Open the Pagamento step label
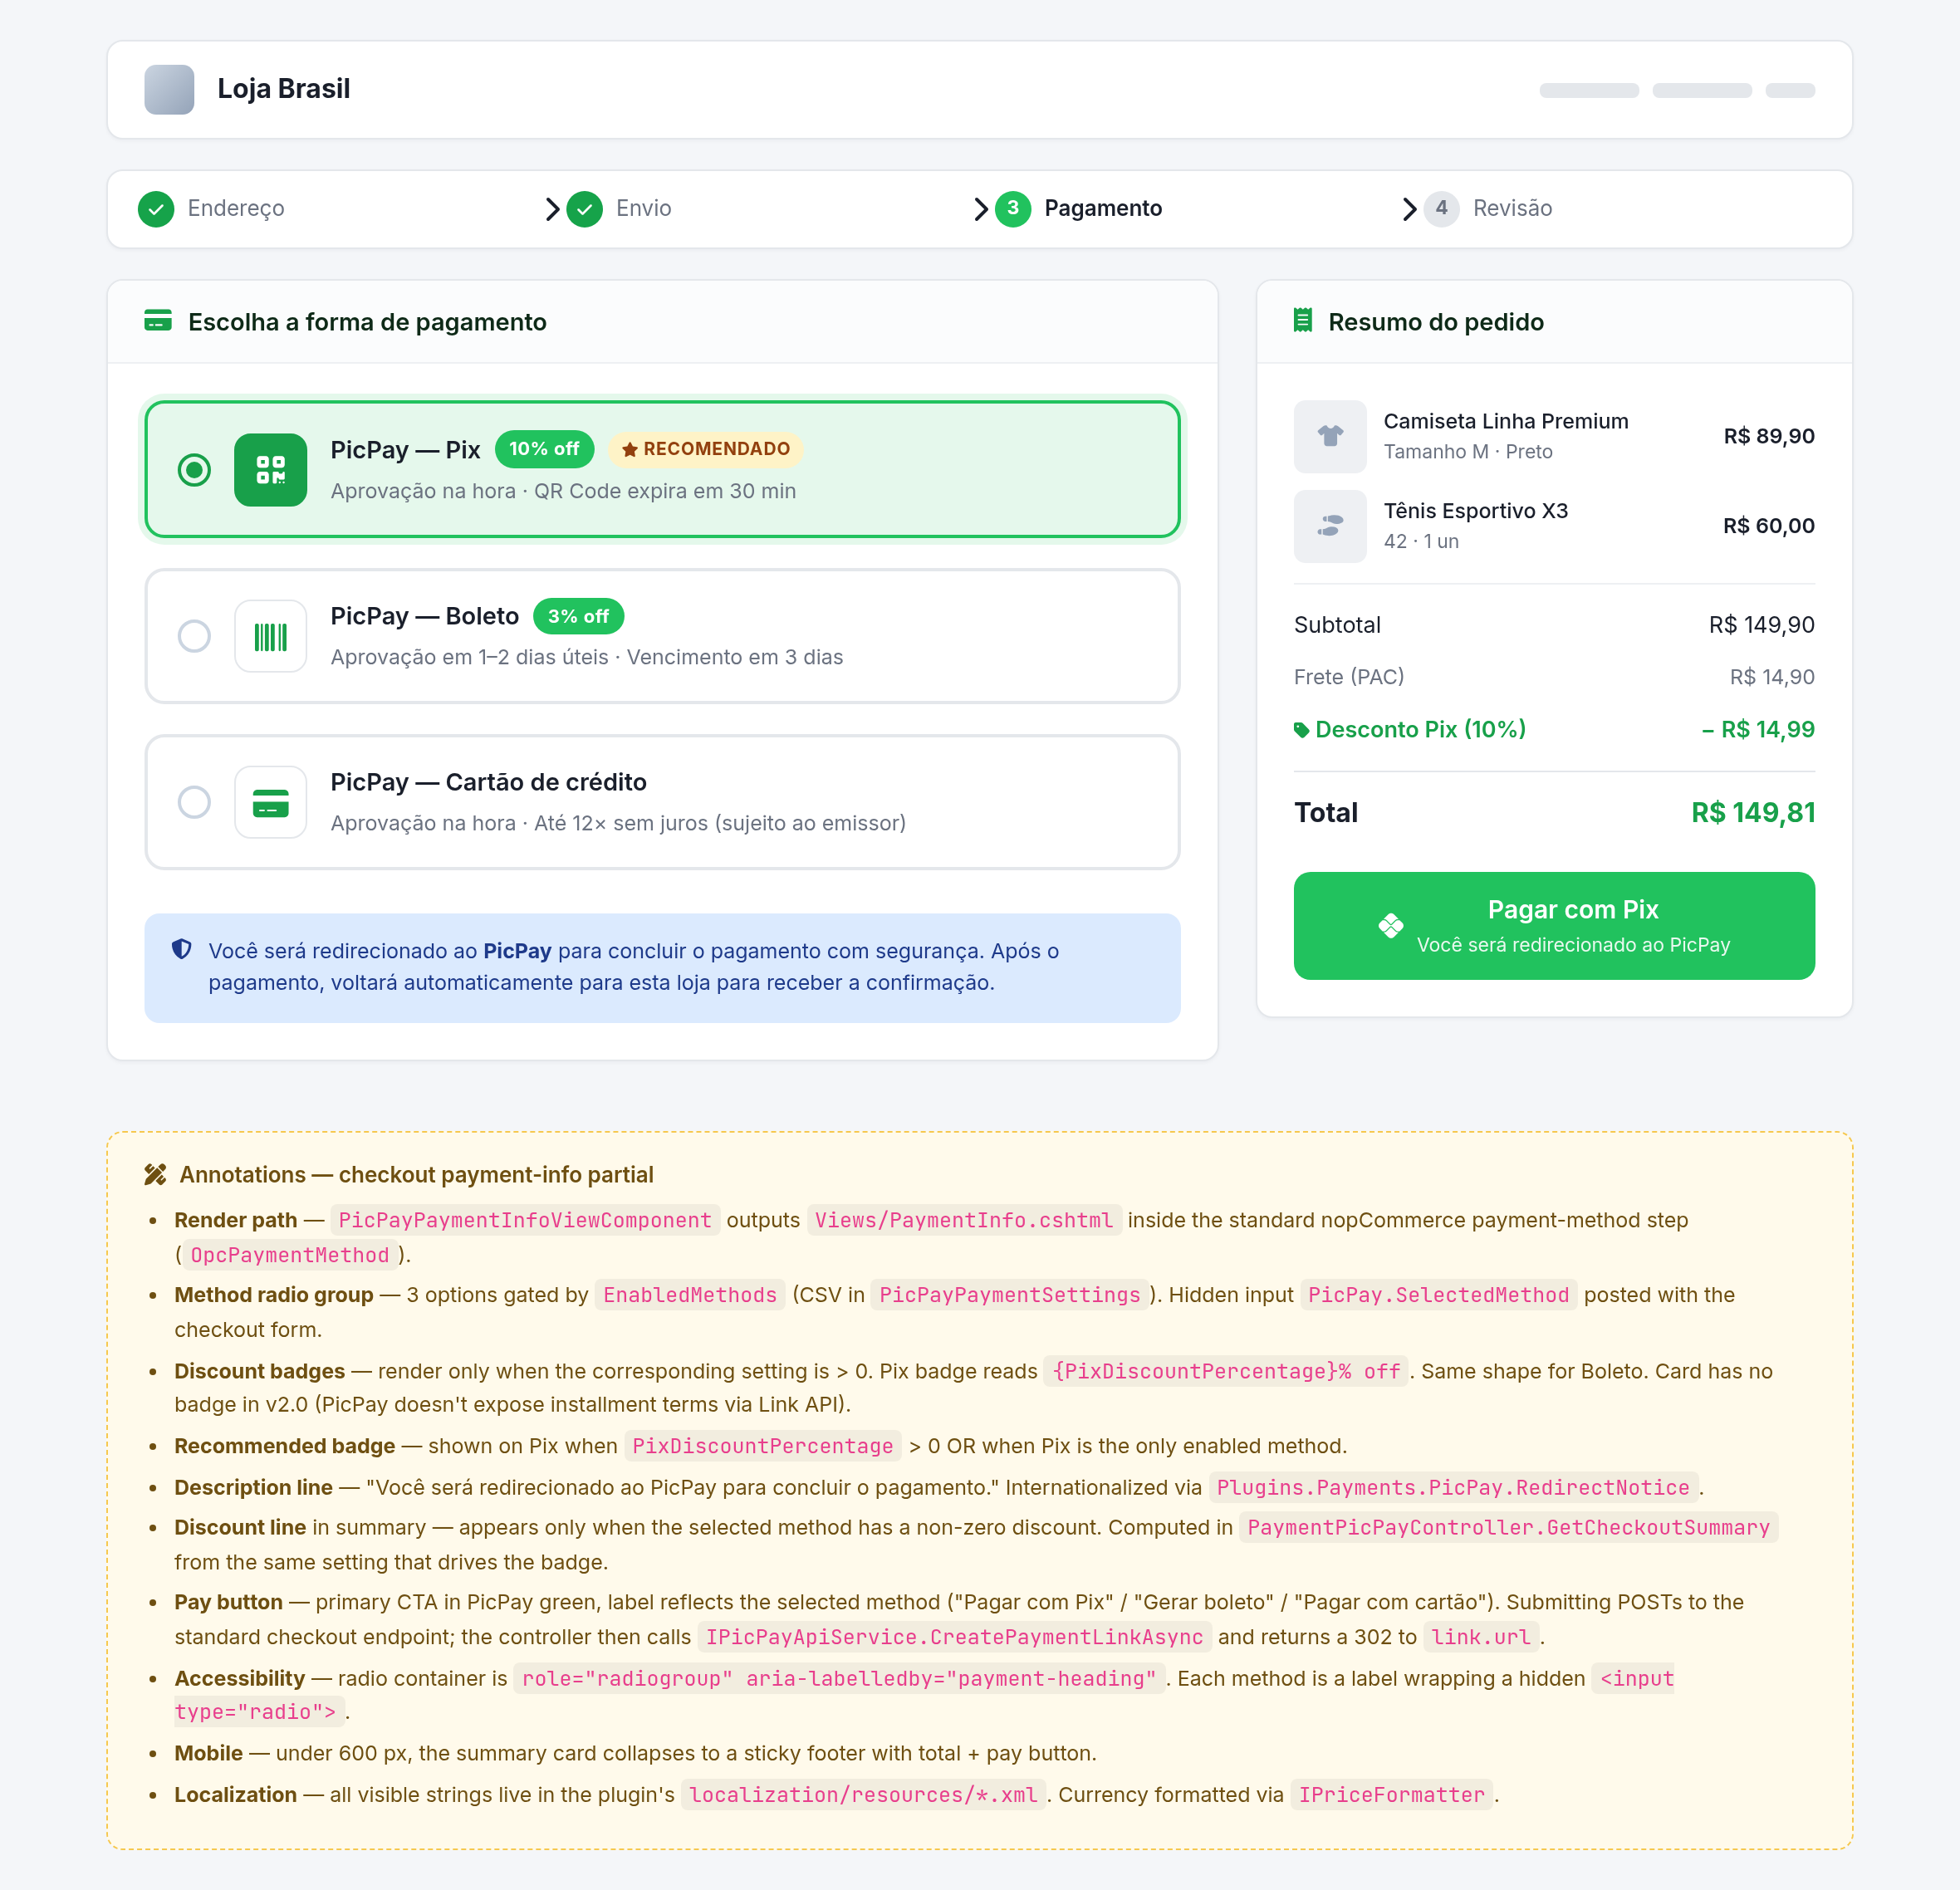This screenshot has width=1960, height=1890. pyautogui.click(x=1103, y=208)
